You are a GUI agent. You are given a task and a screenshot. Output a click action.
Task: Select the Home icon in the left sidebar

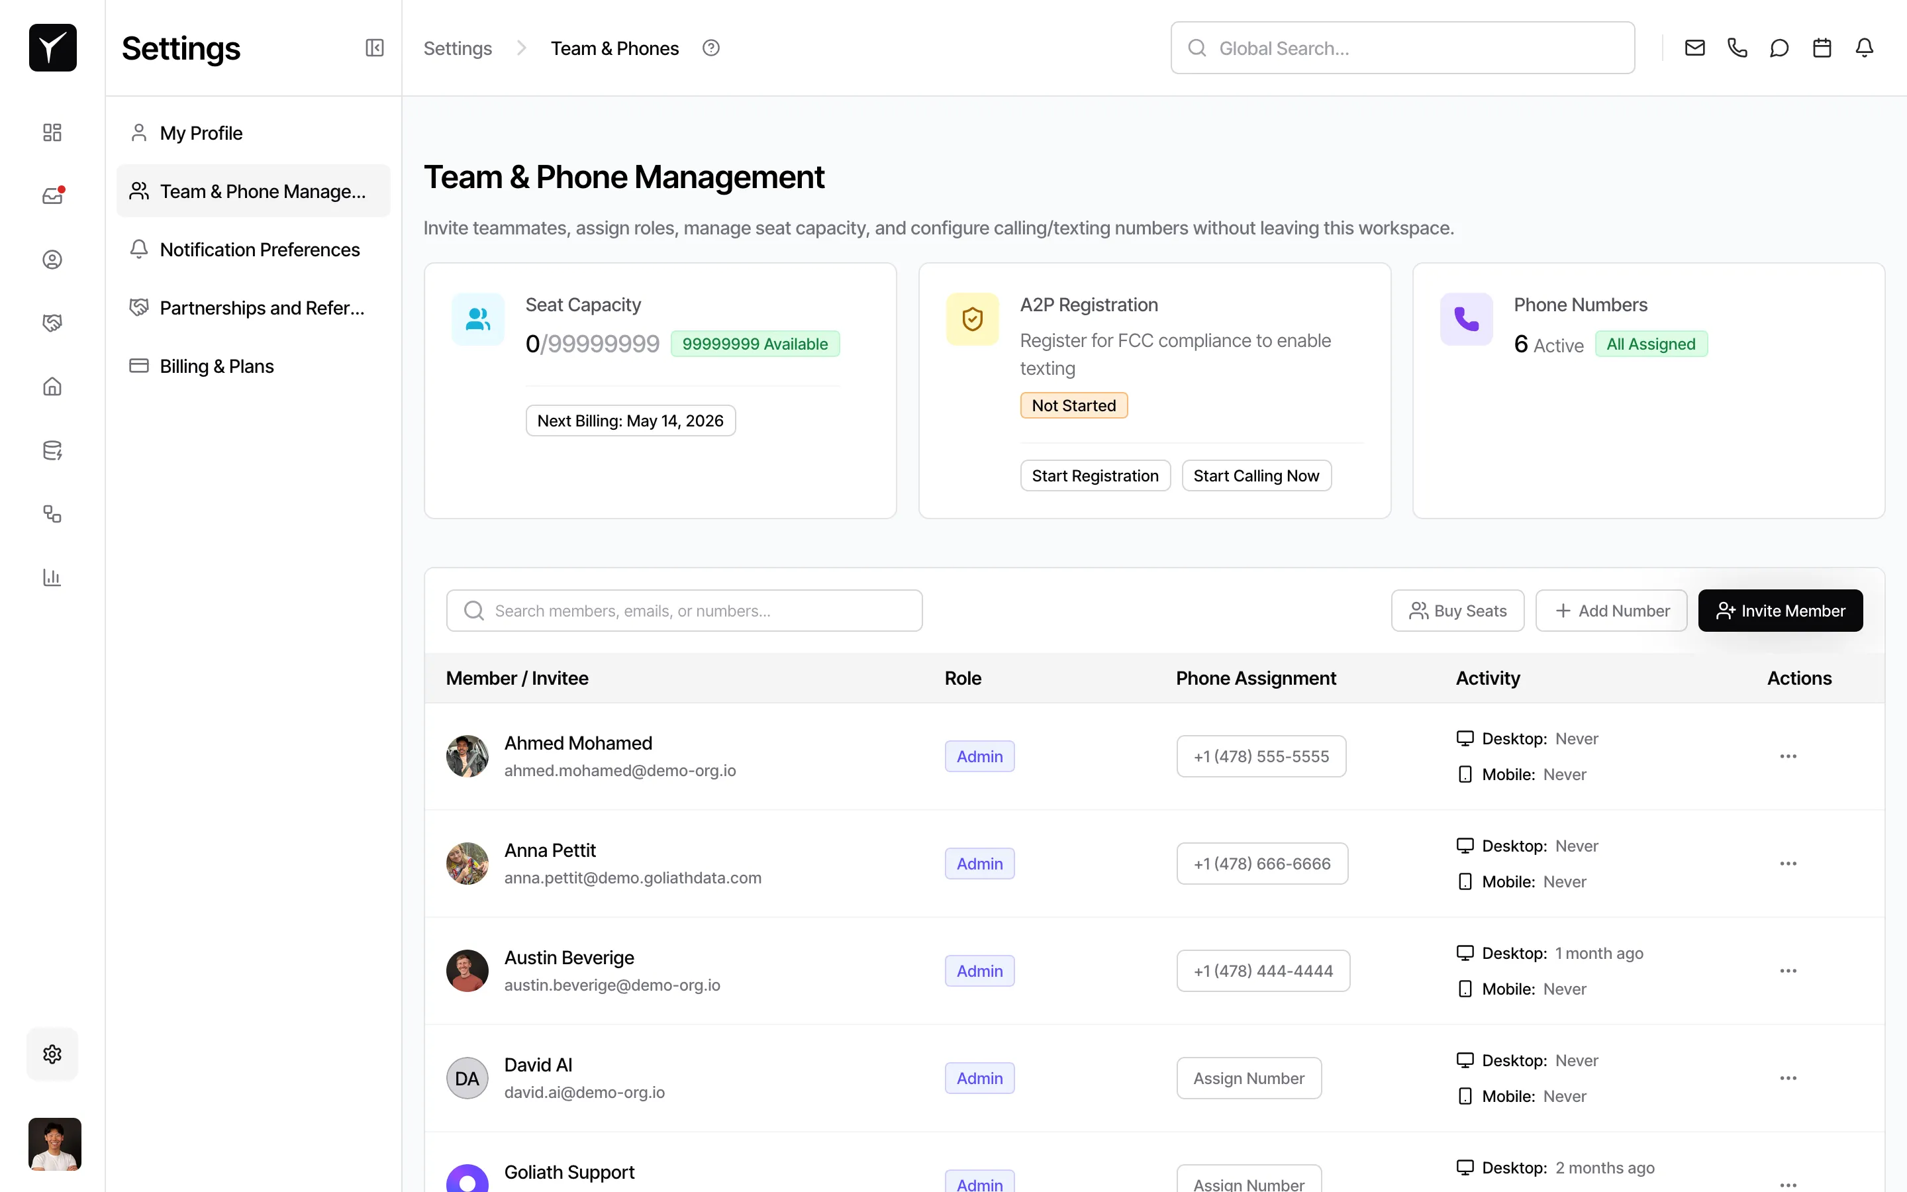click(x=52, y=386)
